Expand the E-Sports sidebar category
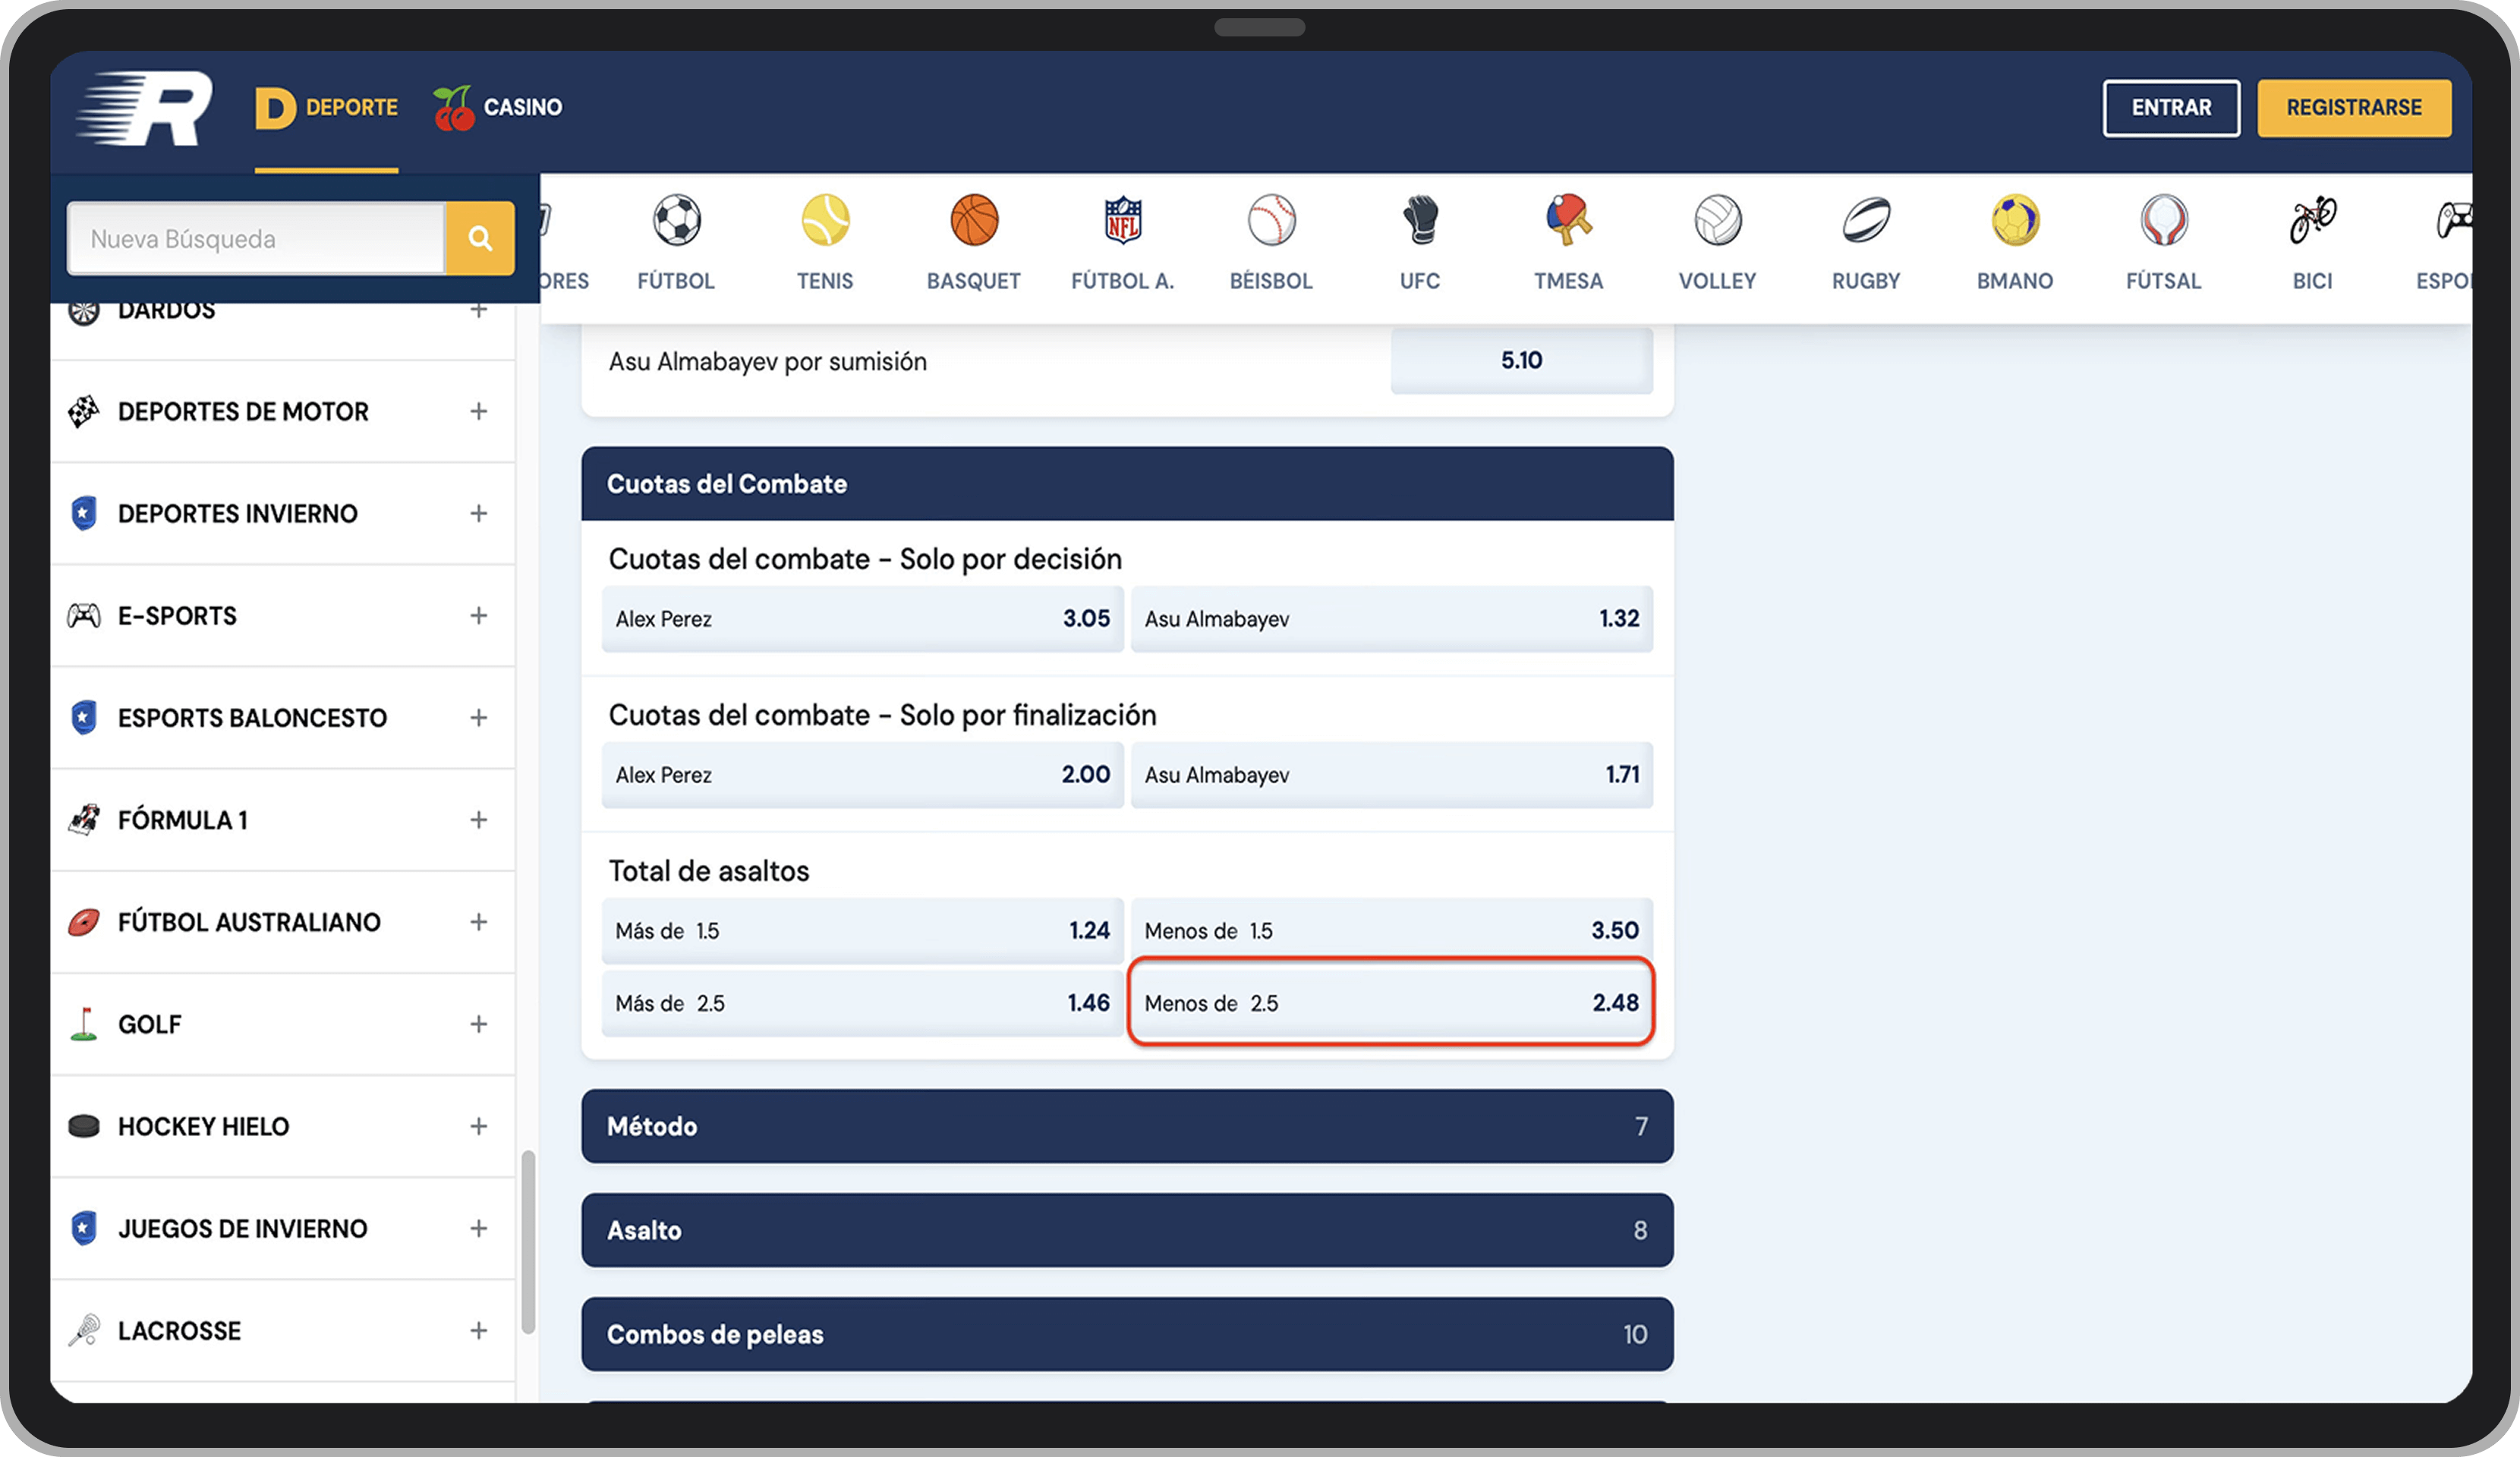 pyautogui.click(x=479, y=615)
